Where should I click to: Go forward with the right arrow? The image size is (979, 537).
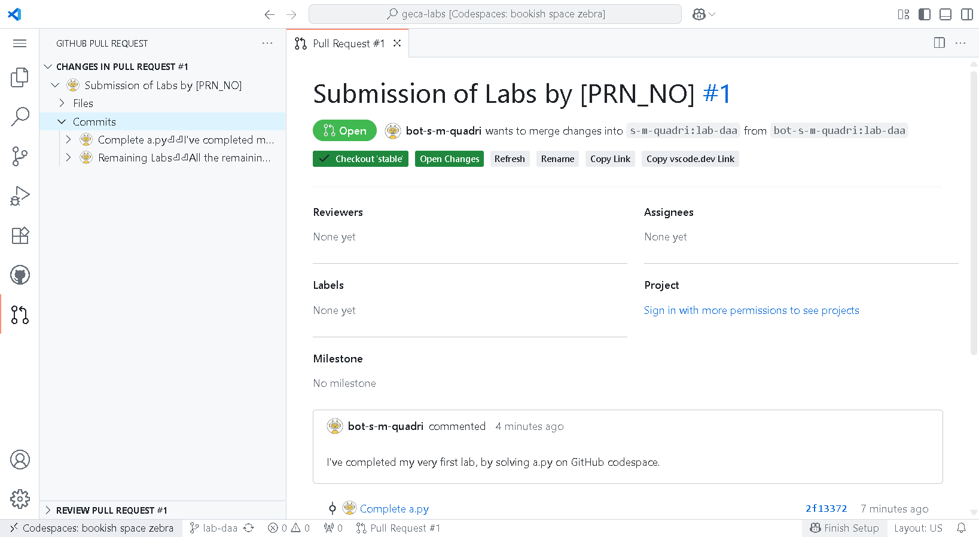(291, 14)
